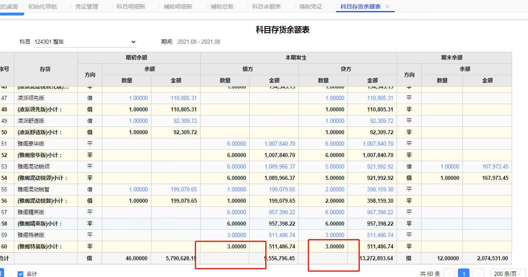This screenshot has width=528, height=277.
Task: Select the (雅阁精英版)小计 subtotal row label
Action: 40,224
